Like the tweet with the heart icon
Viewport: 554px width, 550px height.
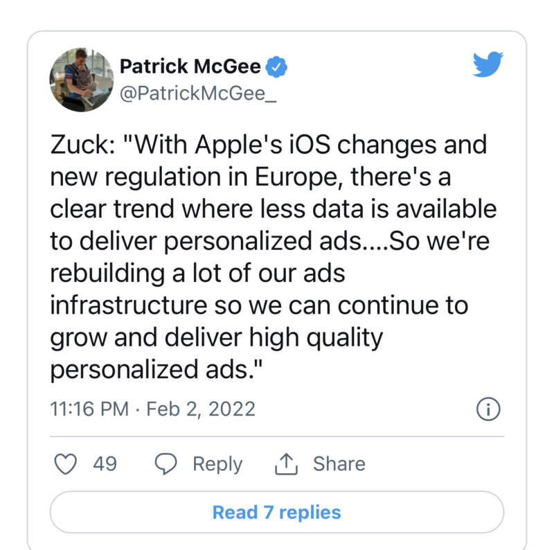pos(65,464)
